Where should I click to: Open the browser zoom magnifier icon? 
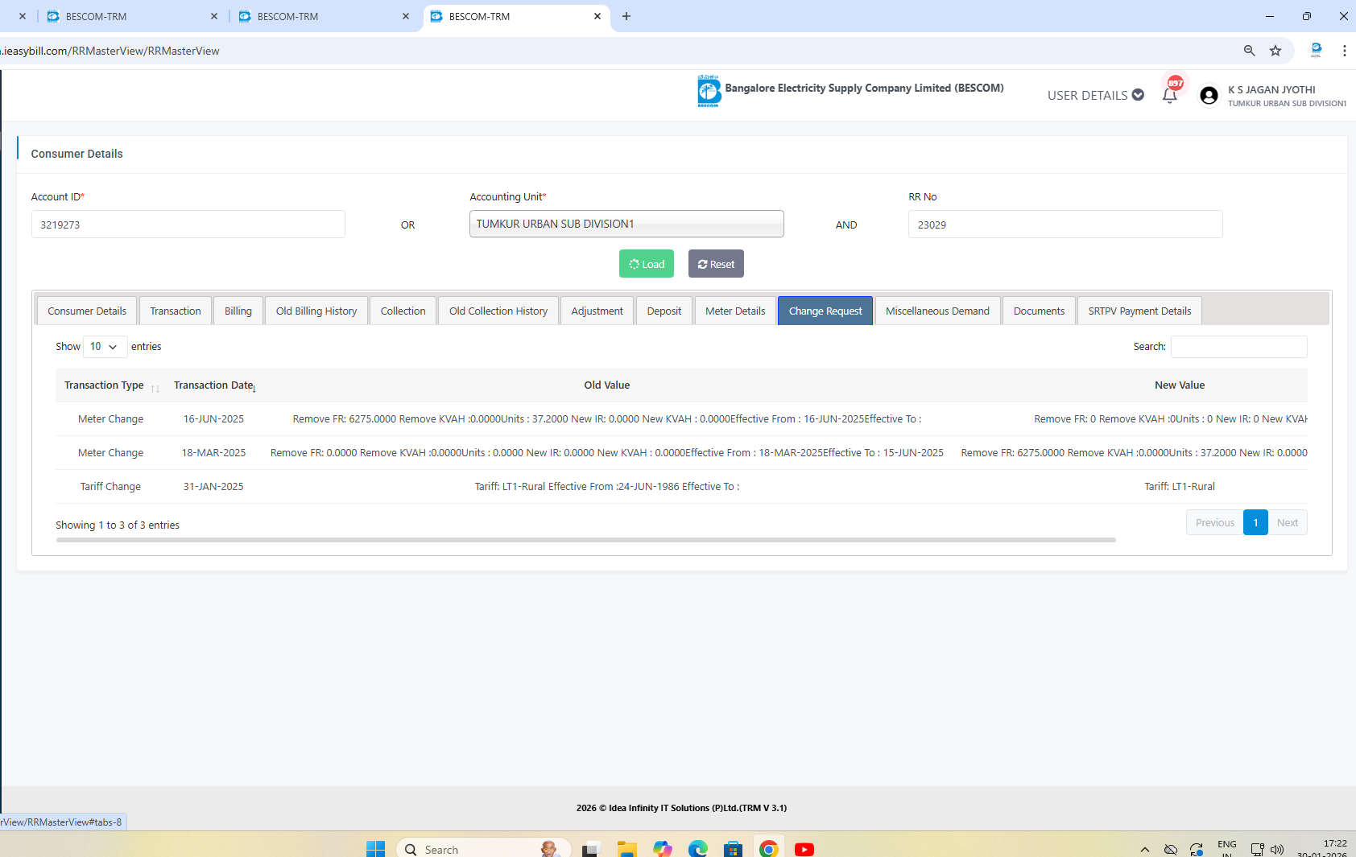click(1250, 51)
